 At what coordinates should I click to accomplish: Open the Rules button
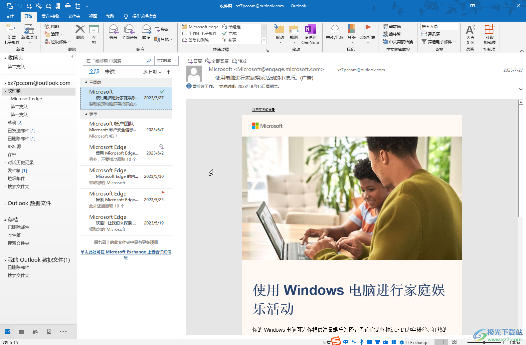294,34
